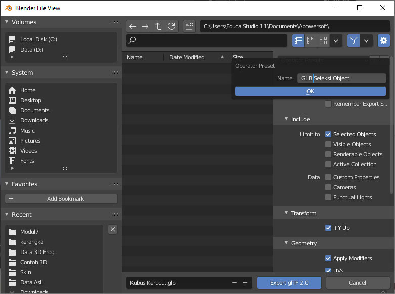This screenshot has height=294, width=395.
Task: Edit the preset Name text field
Action: coord(341,78)
